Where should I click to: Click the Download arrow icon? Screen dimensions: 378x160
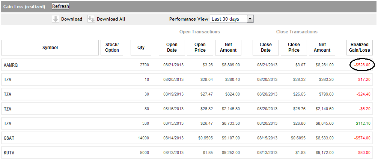coord(56,19)
